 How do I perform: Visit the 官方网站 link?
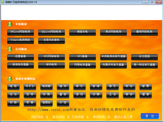tap(58, 117)
